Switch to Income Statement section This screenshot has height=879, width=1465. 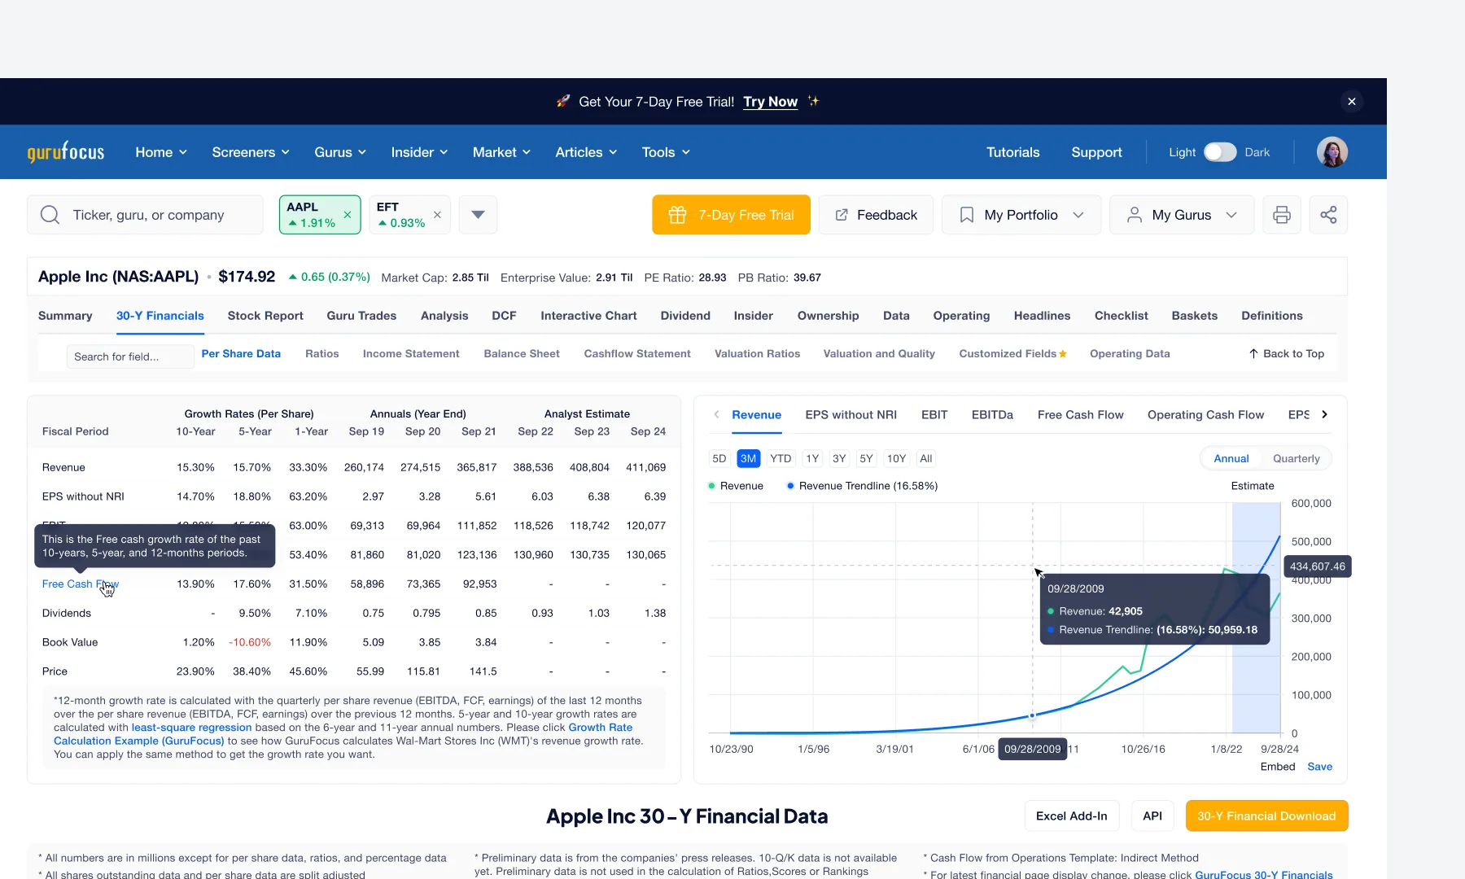tap(411, 353)
